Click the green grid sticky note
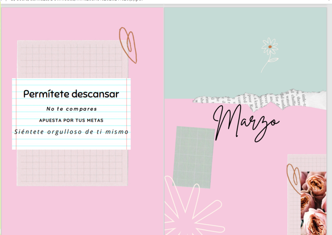 coord(194,157)
